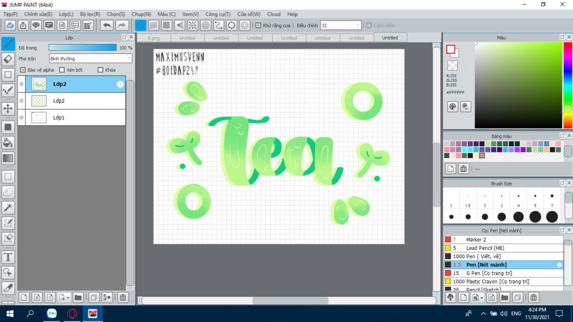Click the cloud save icon in toolbar
The image size is (573, 322).
tap(10, 25)
